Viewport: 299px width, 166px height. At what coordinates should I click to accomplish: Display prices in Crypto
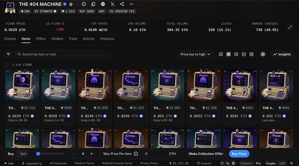(x=271, y=163)
